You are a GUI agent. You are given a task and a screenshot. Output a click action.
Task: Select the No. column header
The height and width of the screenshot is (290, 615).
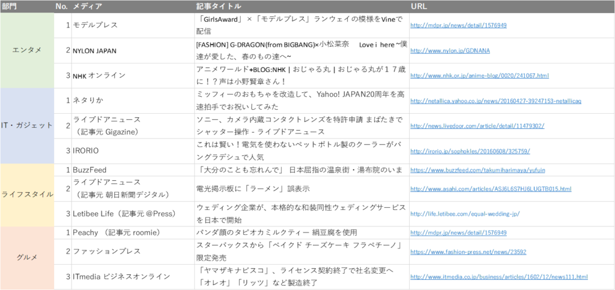tap(62, 6)
